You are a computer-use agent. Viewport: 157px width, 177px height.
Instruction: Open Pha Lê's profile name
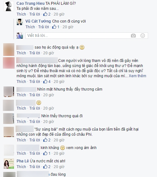(23, 161)
